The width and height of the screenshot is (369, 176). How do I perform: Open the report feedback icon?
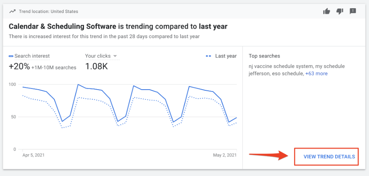353,11
